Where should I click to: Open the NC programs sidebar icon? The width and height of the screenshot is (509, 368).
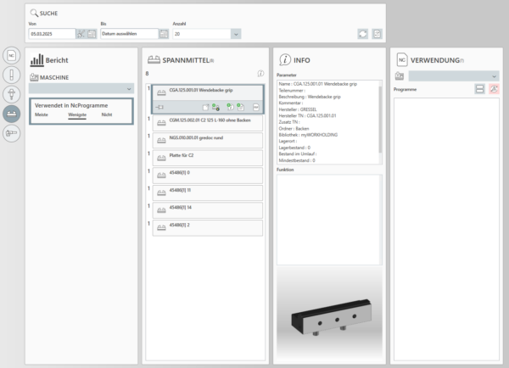click(x=12, y=54)
